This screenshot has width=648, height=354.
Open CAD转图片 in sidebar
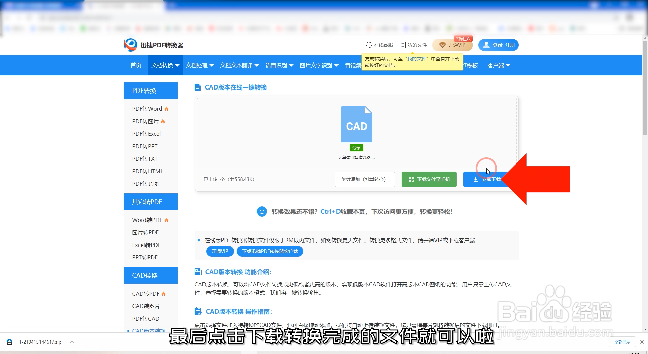(x=146, y=306)
